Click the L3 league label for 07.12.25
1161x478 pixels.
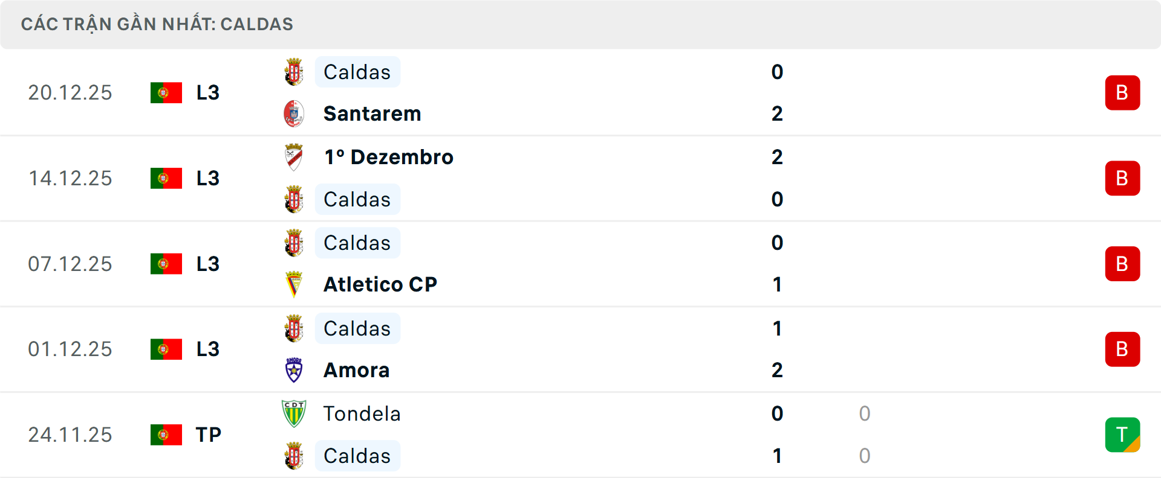(x=208, y=264)
